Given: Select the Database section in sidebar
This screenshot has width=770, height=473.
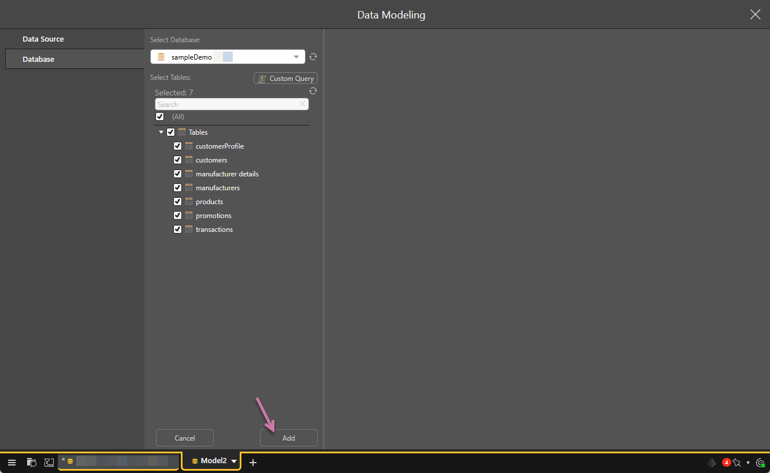Looking at the screenshot, I should click(x=39, y=59).
